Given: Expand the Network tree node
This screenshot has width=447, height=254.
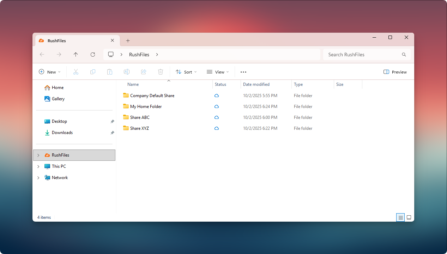Looking at the screenshot, I should coord(38,178).
